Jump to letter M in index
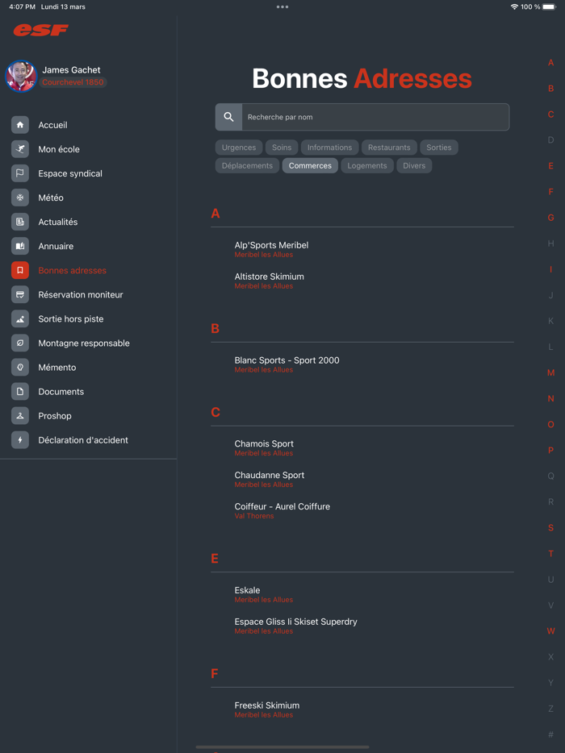 tap(551, 372)
